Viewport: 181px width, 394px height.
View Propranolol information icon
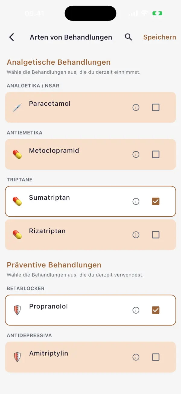click(x=136, y=310)
